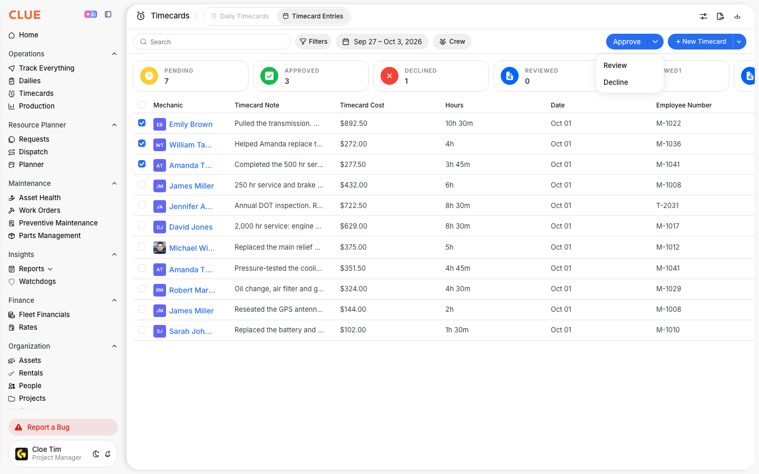Open Rentals in sidebar
The width and height of the screenshot is (759, 474).
click(31, 373)
